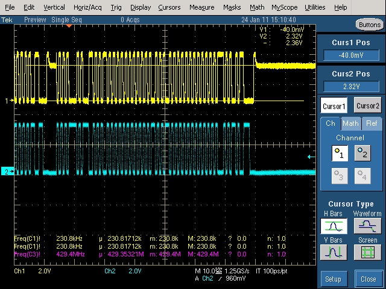Switch to the Ch tab

pyautogui.click(x=331, y=123)
